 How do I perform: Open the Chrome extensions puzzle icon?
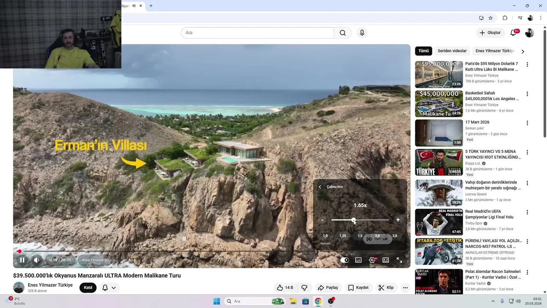click(x=505, y=18)
